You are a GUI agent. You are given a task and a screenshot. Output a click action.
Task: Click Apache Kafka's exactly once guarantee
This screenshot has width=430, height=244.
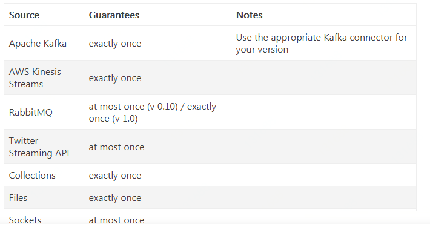click(x=115, y=44)
